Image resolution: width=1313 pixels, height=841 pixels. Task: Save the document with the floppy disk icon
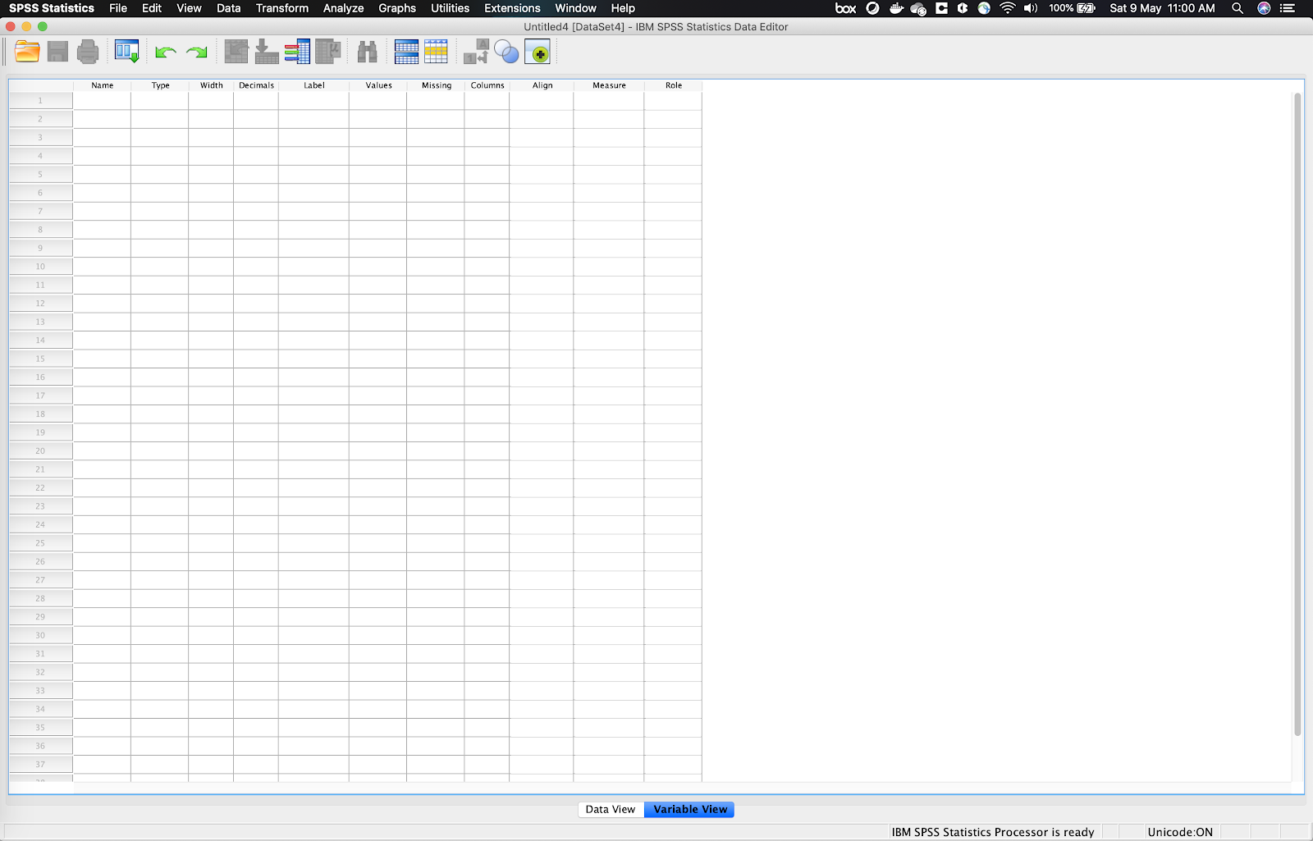tap(57, 53)
